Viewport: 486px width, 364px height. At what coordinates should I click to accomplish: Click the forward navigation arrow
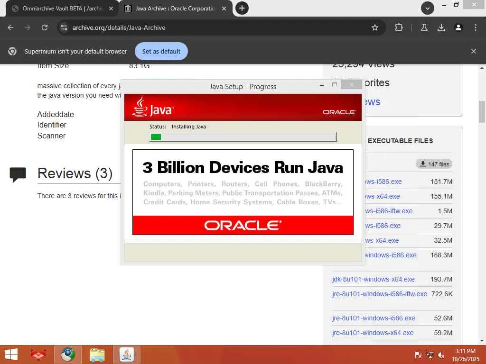point(28,27)
